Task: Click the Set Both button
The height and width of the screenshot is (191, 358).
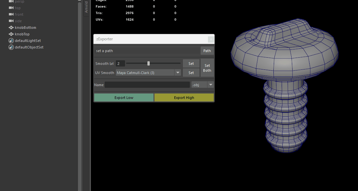Action: click(x=207, y=68)
